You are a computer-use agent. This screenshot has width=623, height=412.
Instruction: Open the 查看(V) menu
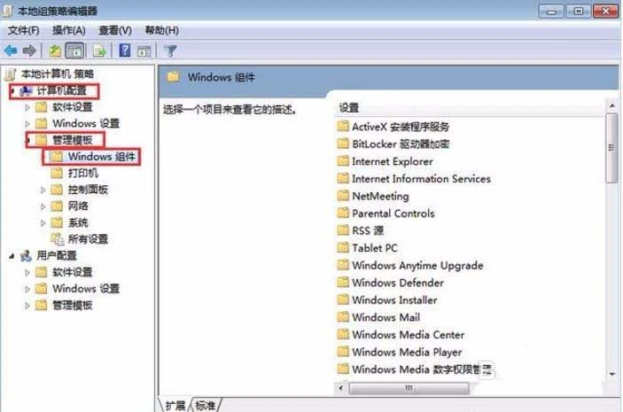(115, 30)
